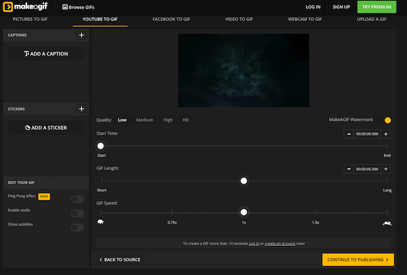Select YOUTUBE TO GIF tab
The image size is (407, 275).
coord(100,19)
